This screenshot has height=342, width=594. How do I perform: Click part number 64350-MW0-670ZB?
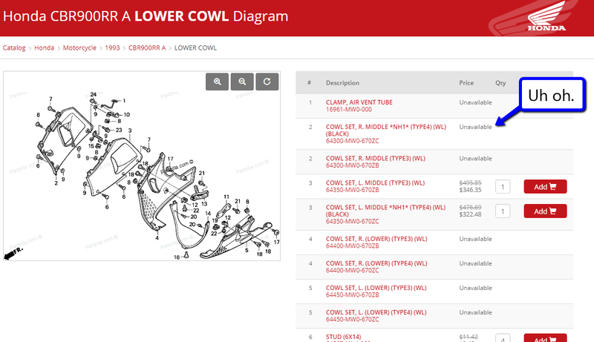[352, 190]
